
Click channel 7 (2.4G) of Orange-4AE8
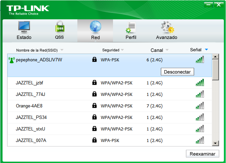pos(154,106)
